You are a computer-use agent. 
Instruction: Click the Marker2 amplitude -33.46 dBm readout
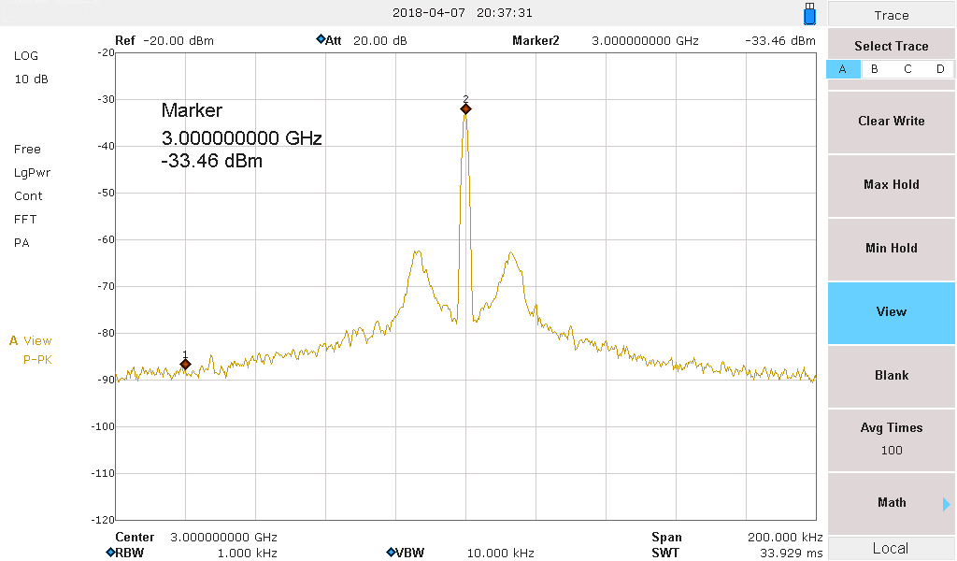(x=780, y=41)
